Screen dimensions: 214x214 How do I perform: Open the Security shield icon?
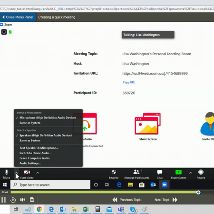tap(114, 172)
